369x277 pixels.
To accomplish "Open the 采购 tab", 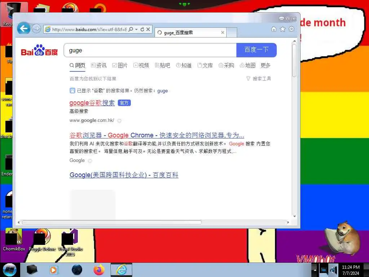I will pyautogui.click(x=226, y=66).
